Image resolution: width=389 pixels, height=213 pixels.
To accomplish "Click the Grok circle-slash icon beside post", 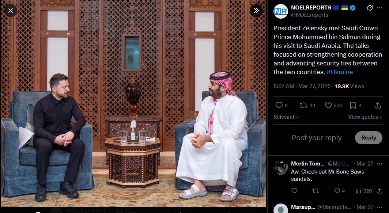I will click(370, 8).
